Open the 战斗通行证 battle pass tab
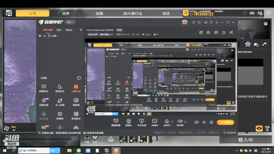 (133, 13)
